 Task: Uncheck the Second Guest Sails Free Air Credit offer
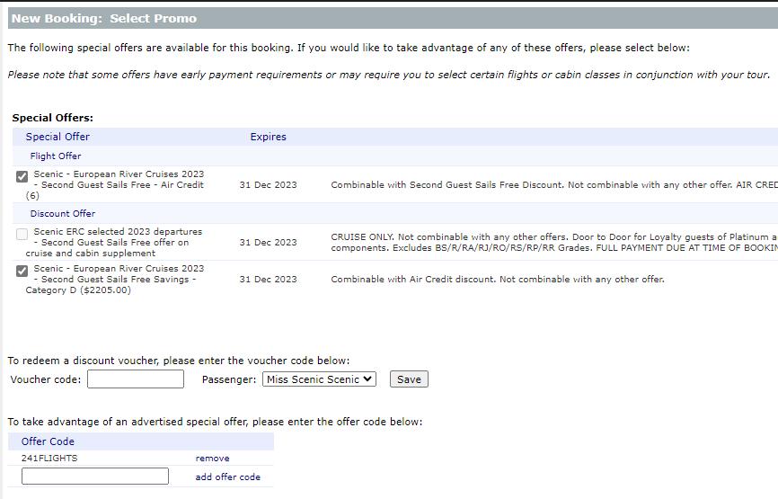(x=22, y=177)
